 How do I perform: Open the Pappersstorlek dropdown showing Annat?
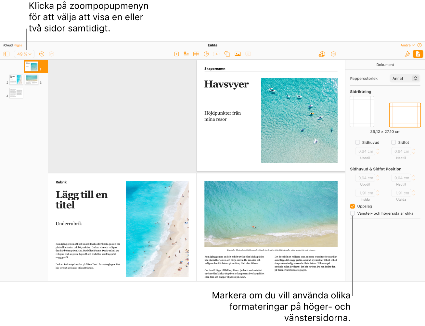point(405,78)
